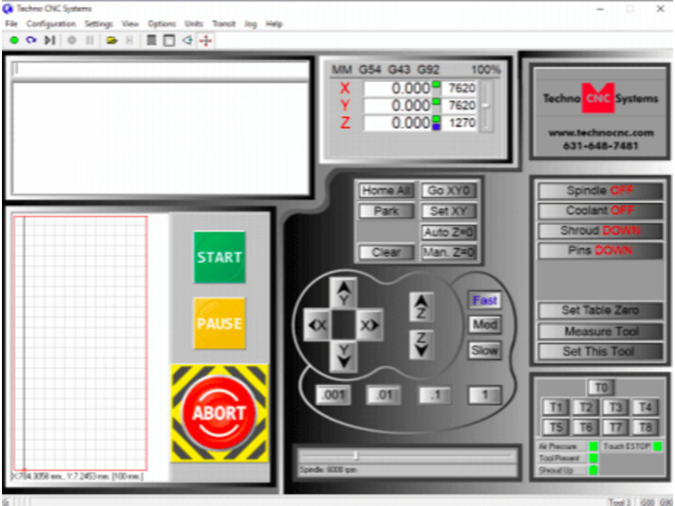
Task: Click the Set This Tool button
Action: point(600,352)
